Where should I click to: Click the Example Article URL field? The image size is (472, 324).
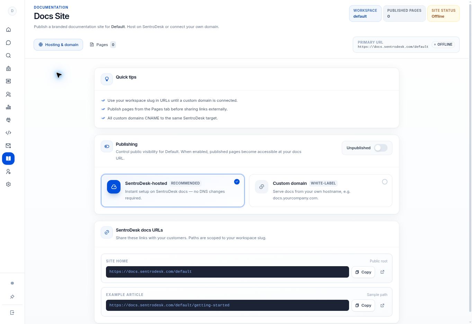(x=227, y=305)
